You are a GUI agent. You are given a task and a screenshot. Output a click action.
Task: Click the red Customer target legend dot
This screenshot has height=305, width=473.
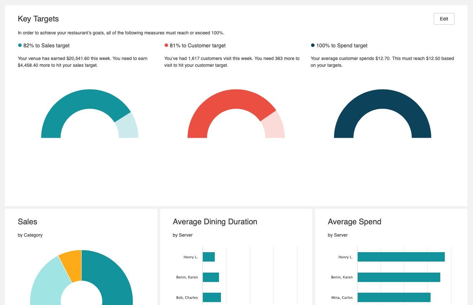(166, 45)
